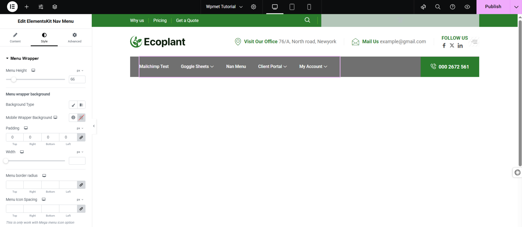This screenshot has height=227, width=522.
Task: Open the Structure layers icon
Action: [55, 7]
